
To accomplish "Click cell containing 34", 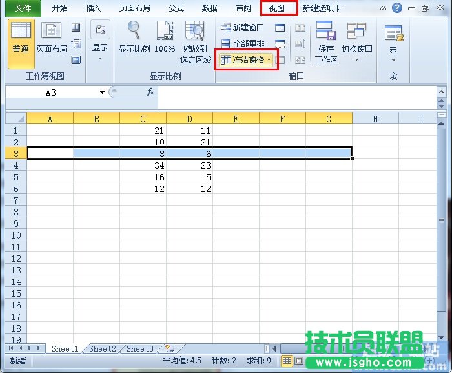I will coord(143,165).
